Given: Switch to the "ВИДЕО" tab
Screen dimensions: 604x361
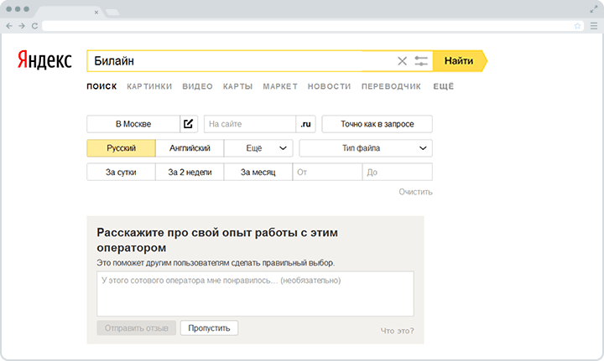Looking at the screenshot, I should [198, 86].
